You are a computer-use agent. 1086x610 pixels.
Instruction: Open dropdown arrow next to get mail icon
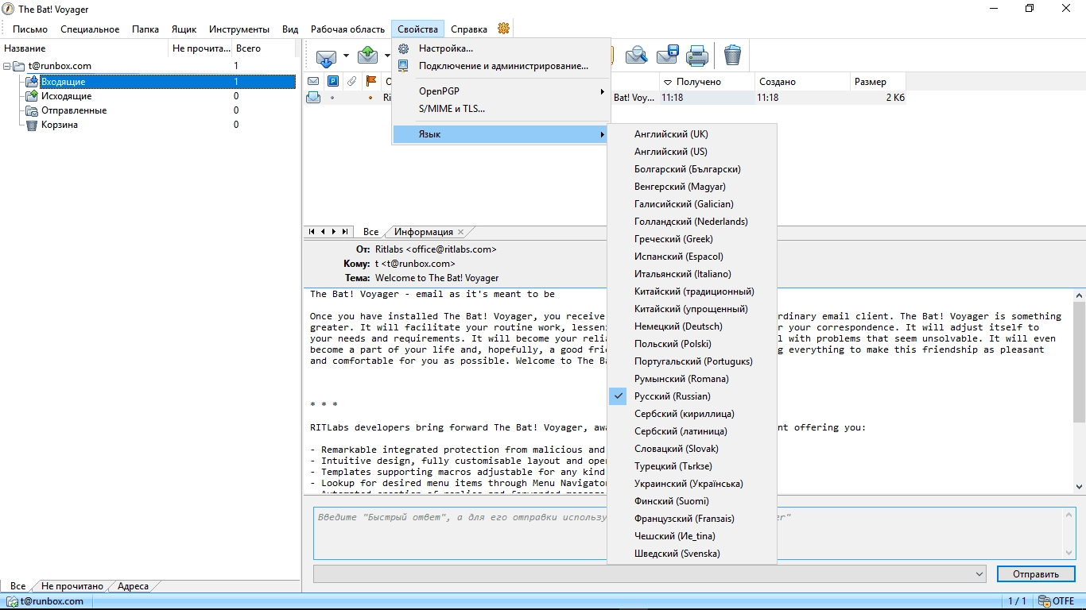pos(346,56)
